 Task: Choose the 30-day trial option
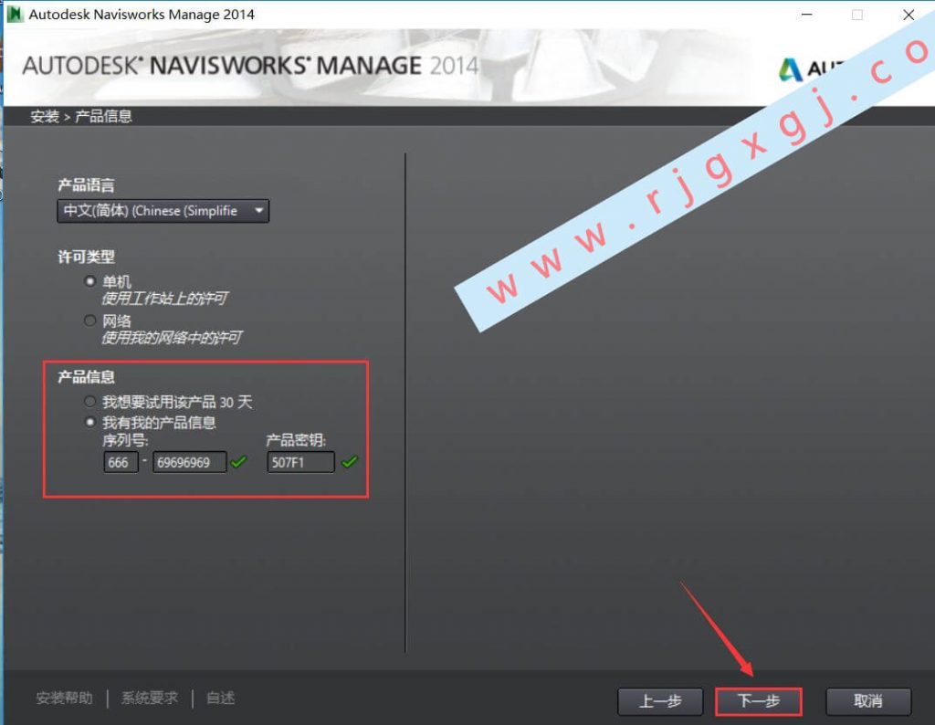90,401
